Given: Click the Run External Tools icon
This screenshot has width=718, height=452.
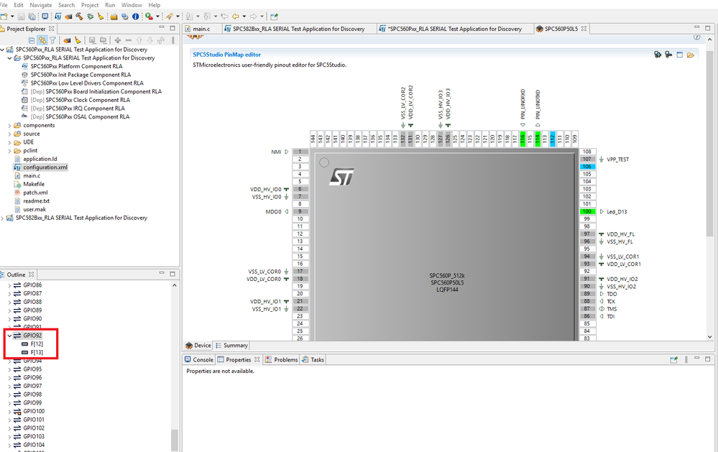Looking at the screenshot, I should tap(149, 17).
